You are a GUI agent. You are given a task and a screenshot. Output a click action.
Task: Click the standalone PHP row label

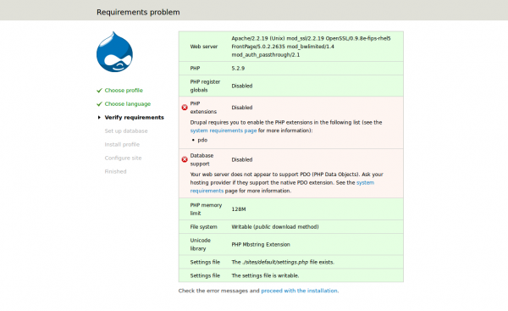click(x=195, y=69)
